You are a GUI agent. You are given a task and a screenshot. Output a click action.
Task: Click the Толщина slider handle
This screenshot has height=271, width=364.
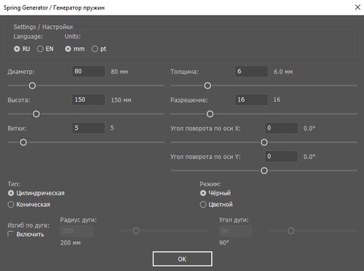click(207, 85)
